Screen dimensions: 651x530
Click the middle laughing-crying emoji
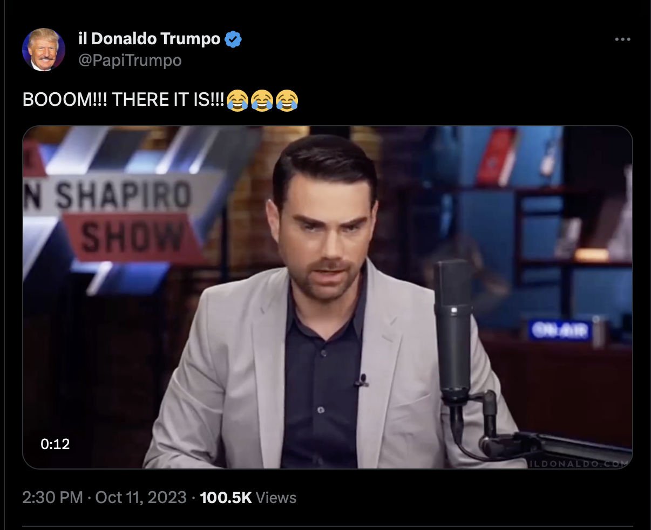point(262,100)
